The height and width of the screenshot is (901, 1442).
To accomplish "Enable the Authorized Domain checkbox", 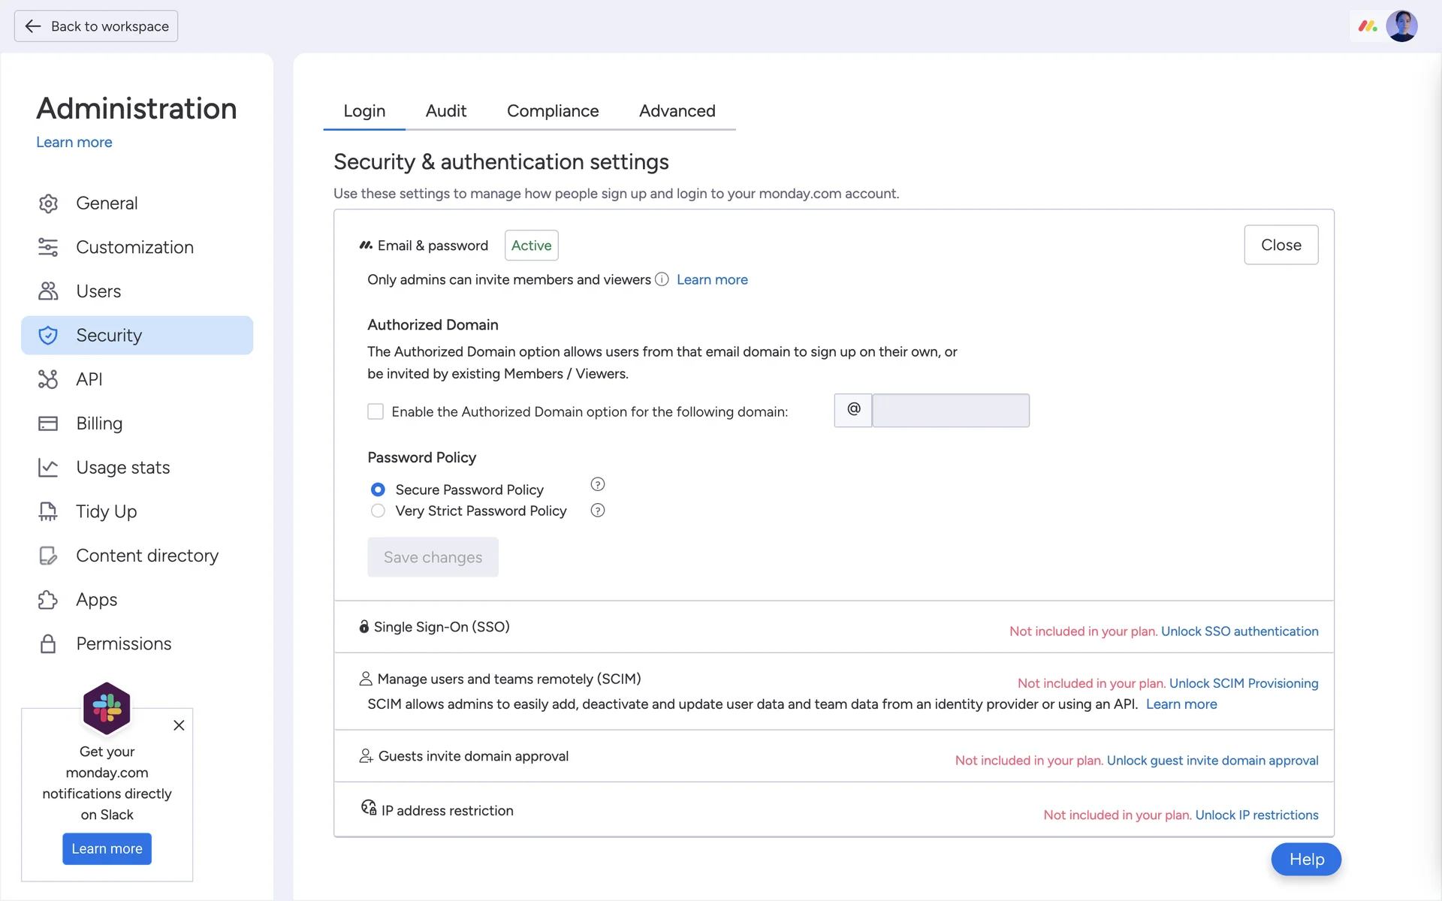I will 376,411.
